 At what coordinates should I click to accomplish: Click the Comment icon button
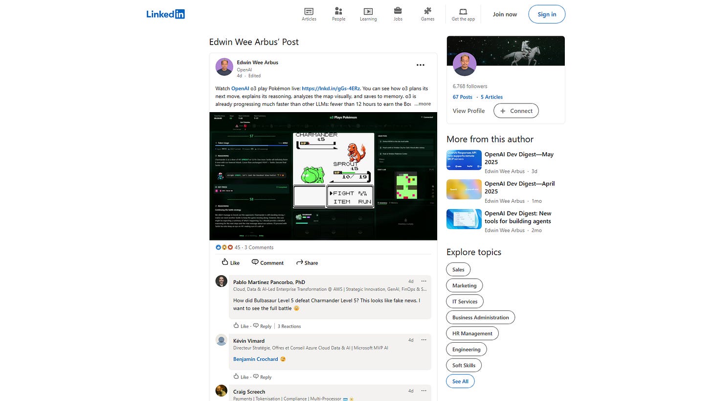[x=267, y=262]
